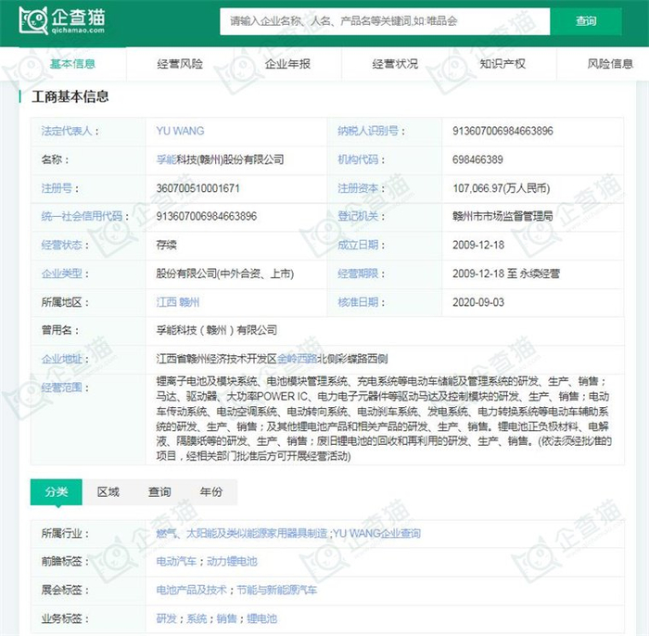
Task: Select the taxpayer number 913607006984663896 top-right
Action: [x=503, y=131]
